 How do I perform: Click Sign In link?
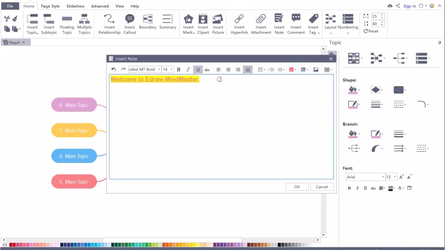pos(410,6)
